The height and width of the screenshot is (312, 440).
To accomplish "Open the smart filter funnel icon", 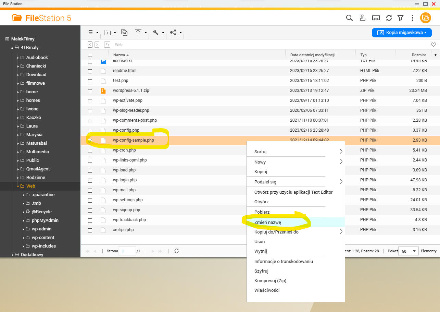I will (x=400, y=18).
